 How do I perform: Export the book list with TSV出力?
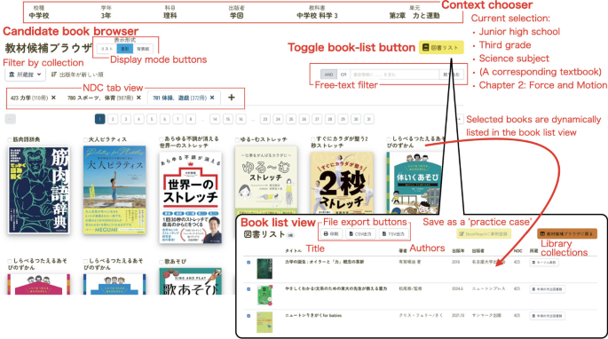pyautogui.click(x=393, y=234)
